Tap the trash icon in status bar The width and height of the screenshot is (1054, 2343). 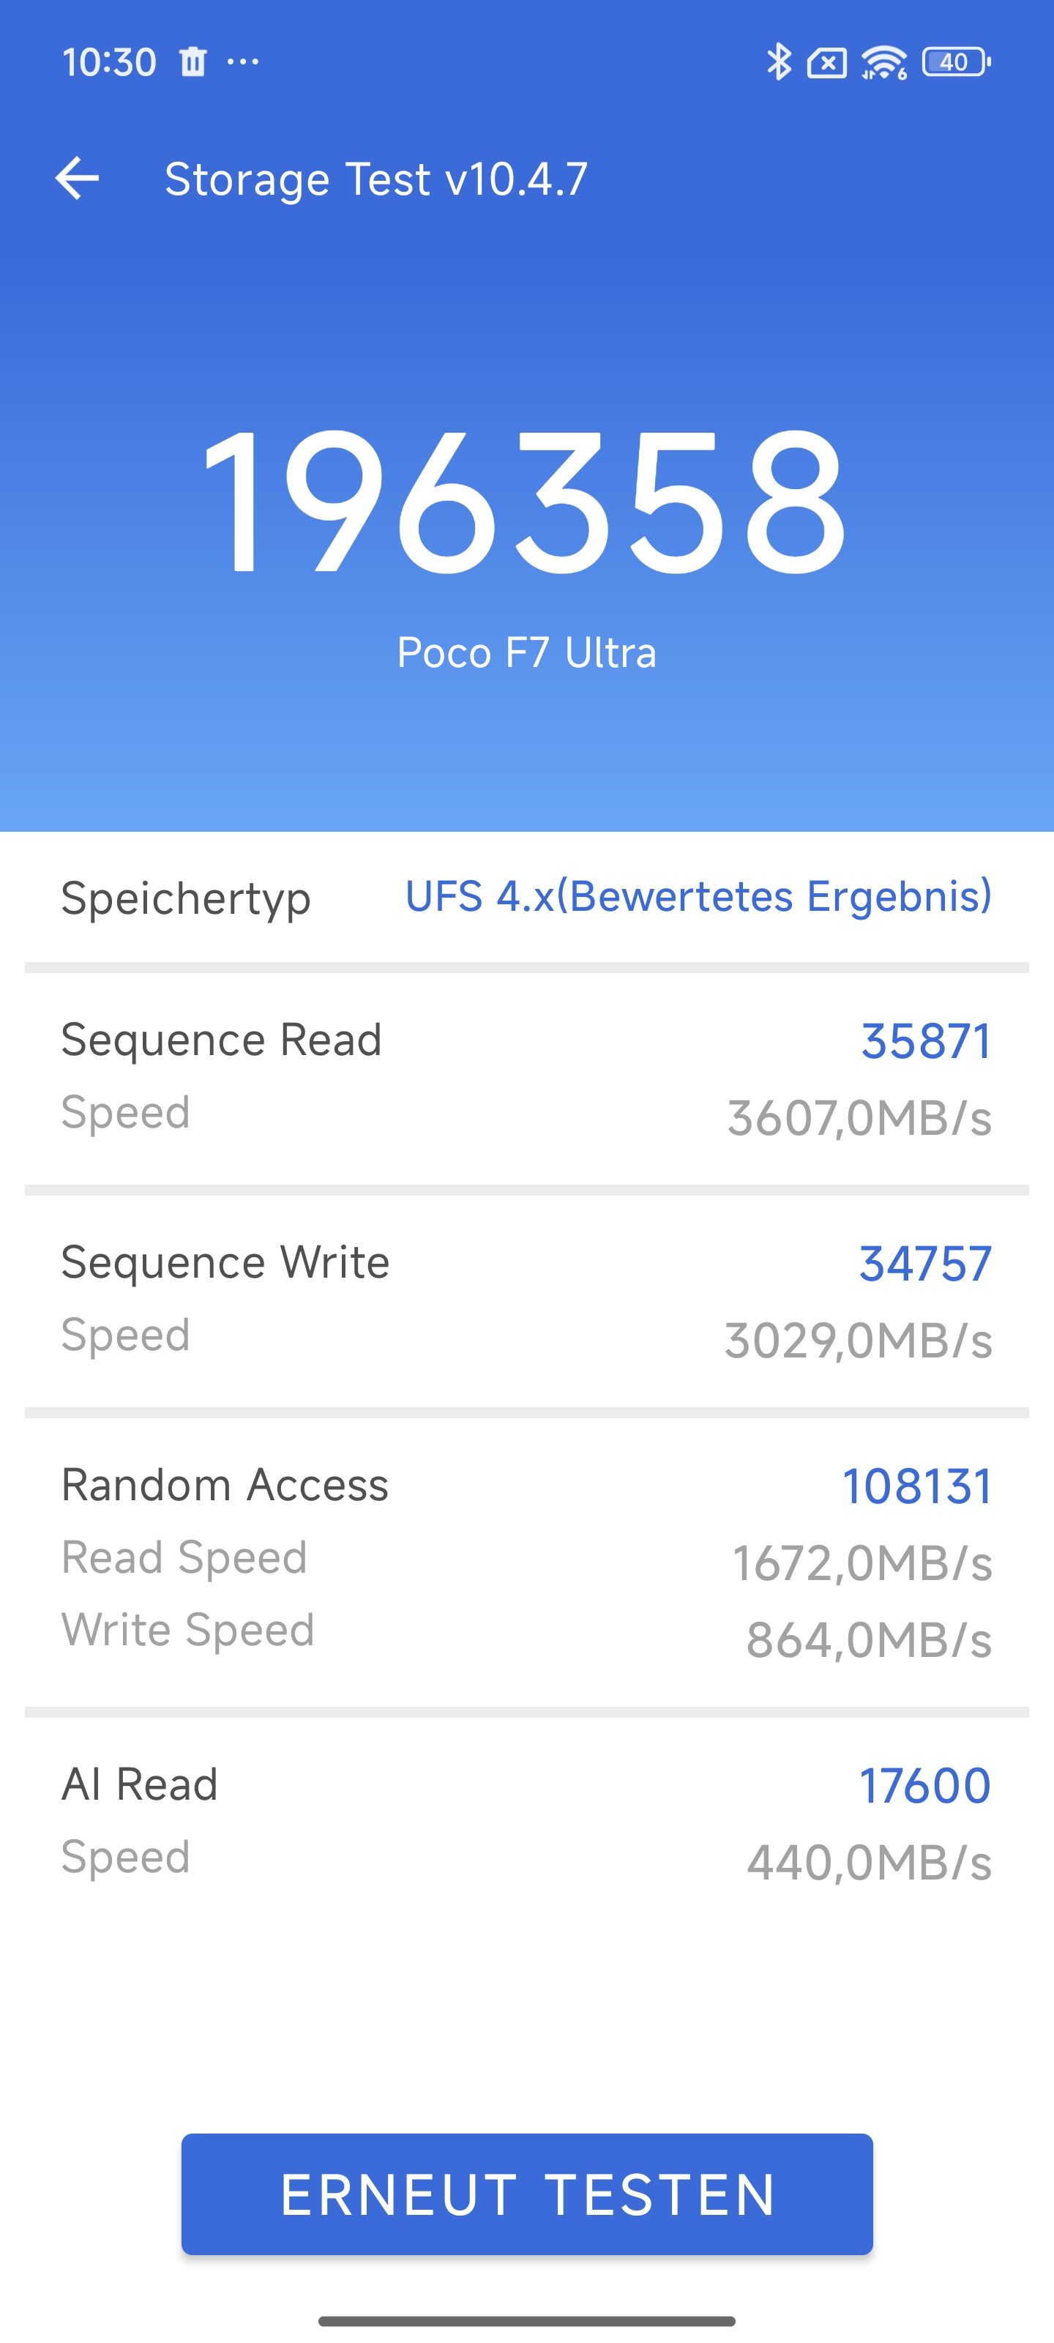coord(193,62)
